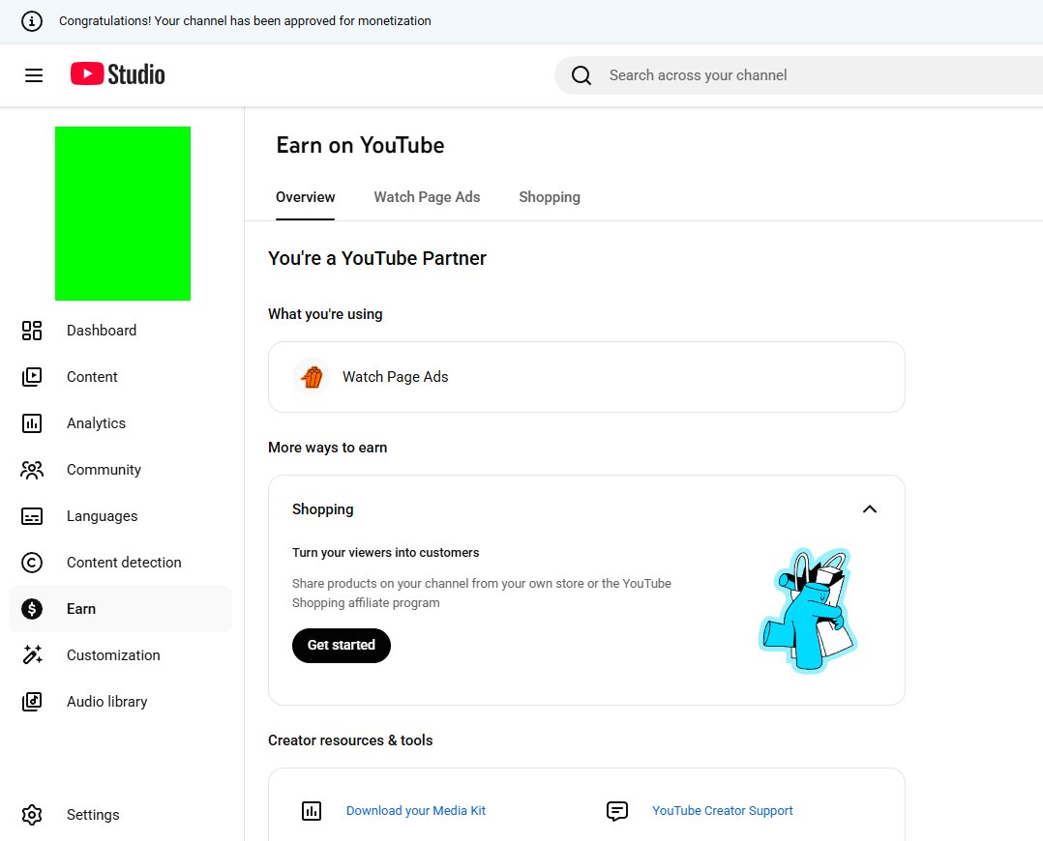Switch to the Shopping tab
Screen dimensions: 1043x841
point(550,197)
